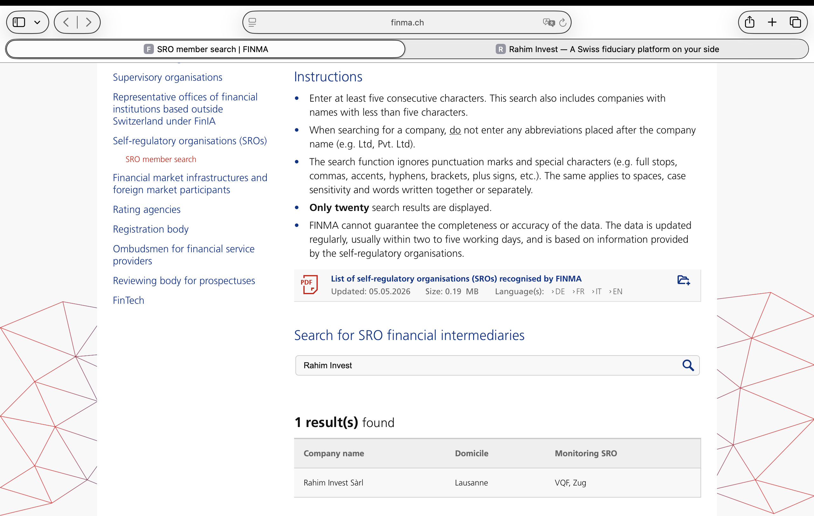Viewport: 814px width, 516px height.
Task: Open Ombudsmen for financial service providers
Action: (183, 255)
